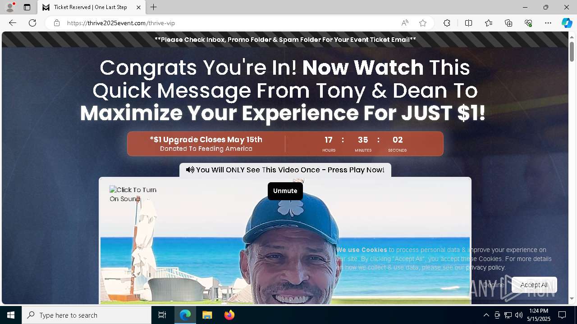Viewport: 577px width, 324px height.
Task: Open the volume tray icon
Action: point(519,315)
